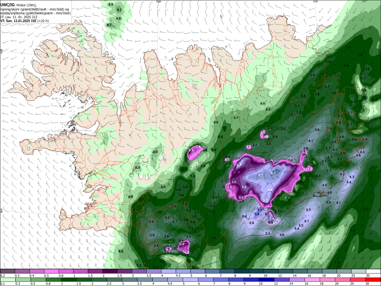
Task: Click the "30" label in the snow legend row
Action: coord(368,276)
